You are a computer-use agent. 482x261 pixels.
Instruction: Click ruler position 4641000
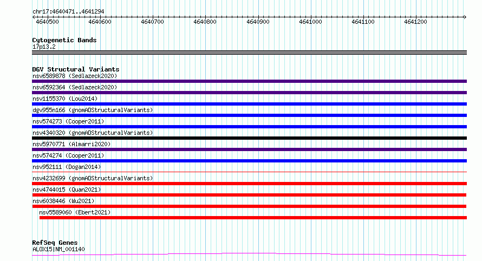click(x=310, y=22)
